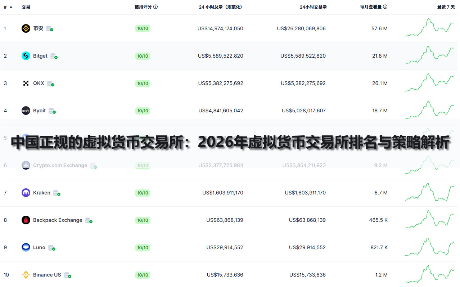Click the Luno 7-day sparkline chart
Image resolution: width=460 pixels, height=287 pixels.
[x=430, y=247]
